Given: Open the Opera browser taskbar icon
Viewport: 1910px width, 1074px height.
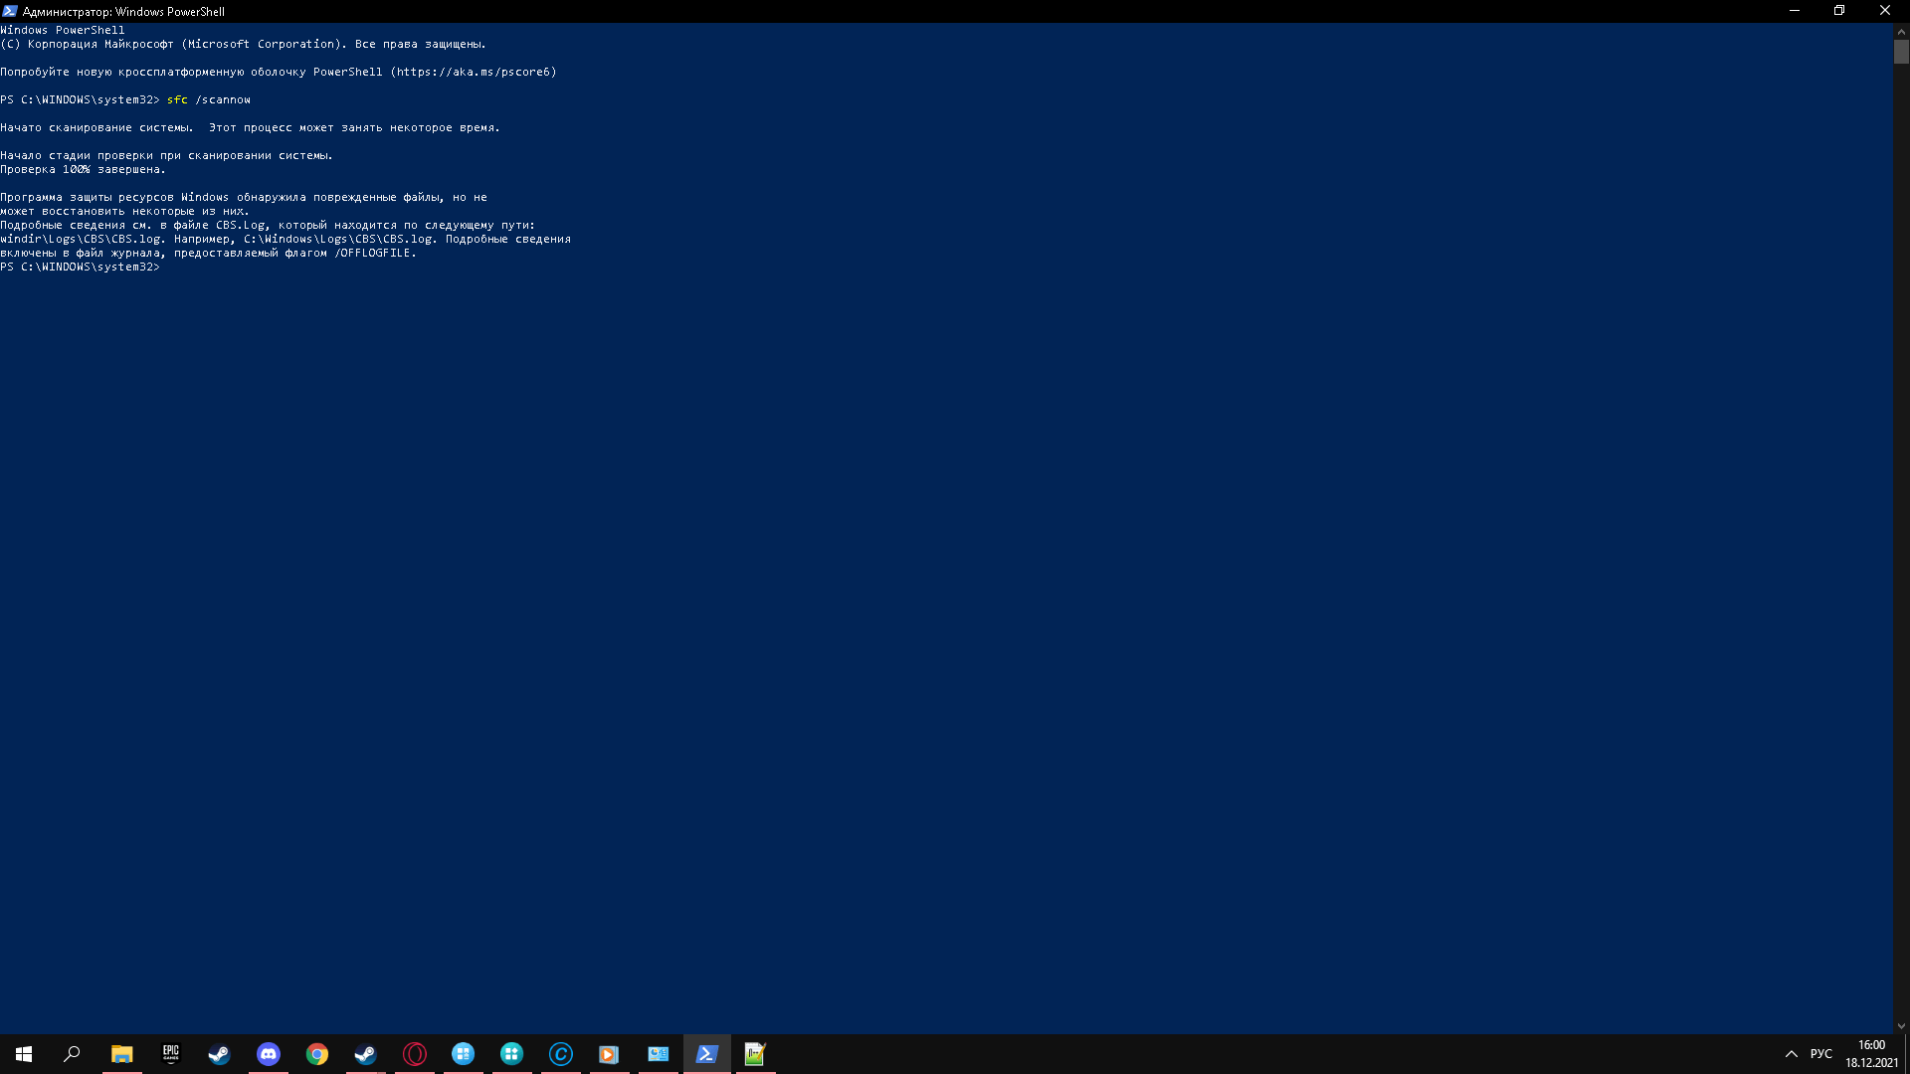Looking at the screenshot, I should (414, 1054).
